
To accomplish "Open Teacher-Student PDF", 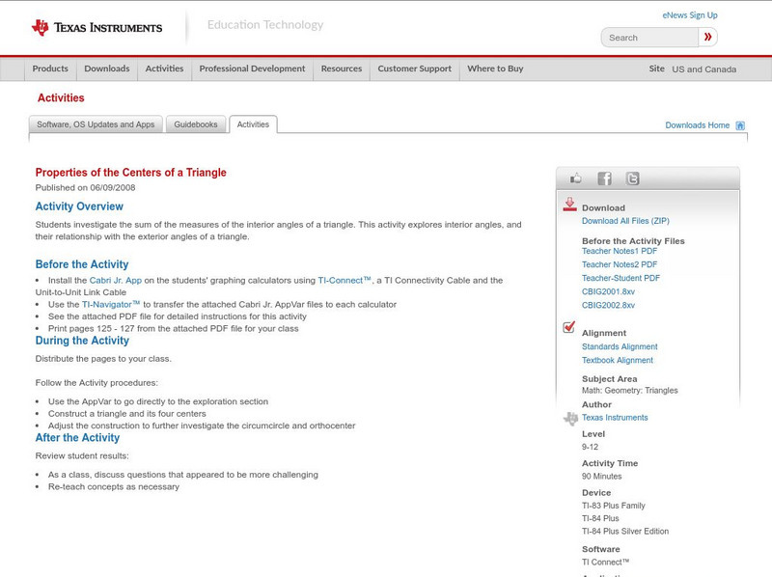I will [620, 278].
